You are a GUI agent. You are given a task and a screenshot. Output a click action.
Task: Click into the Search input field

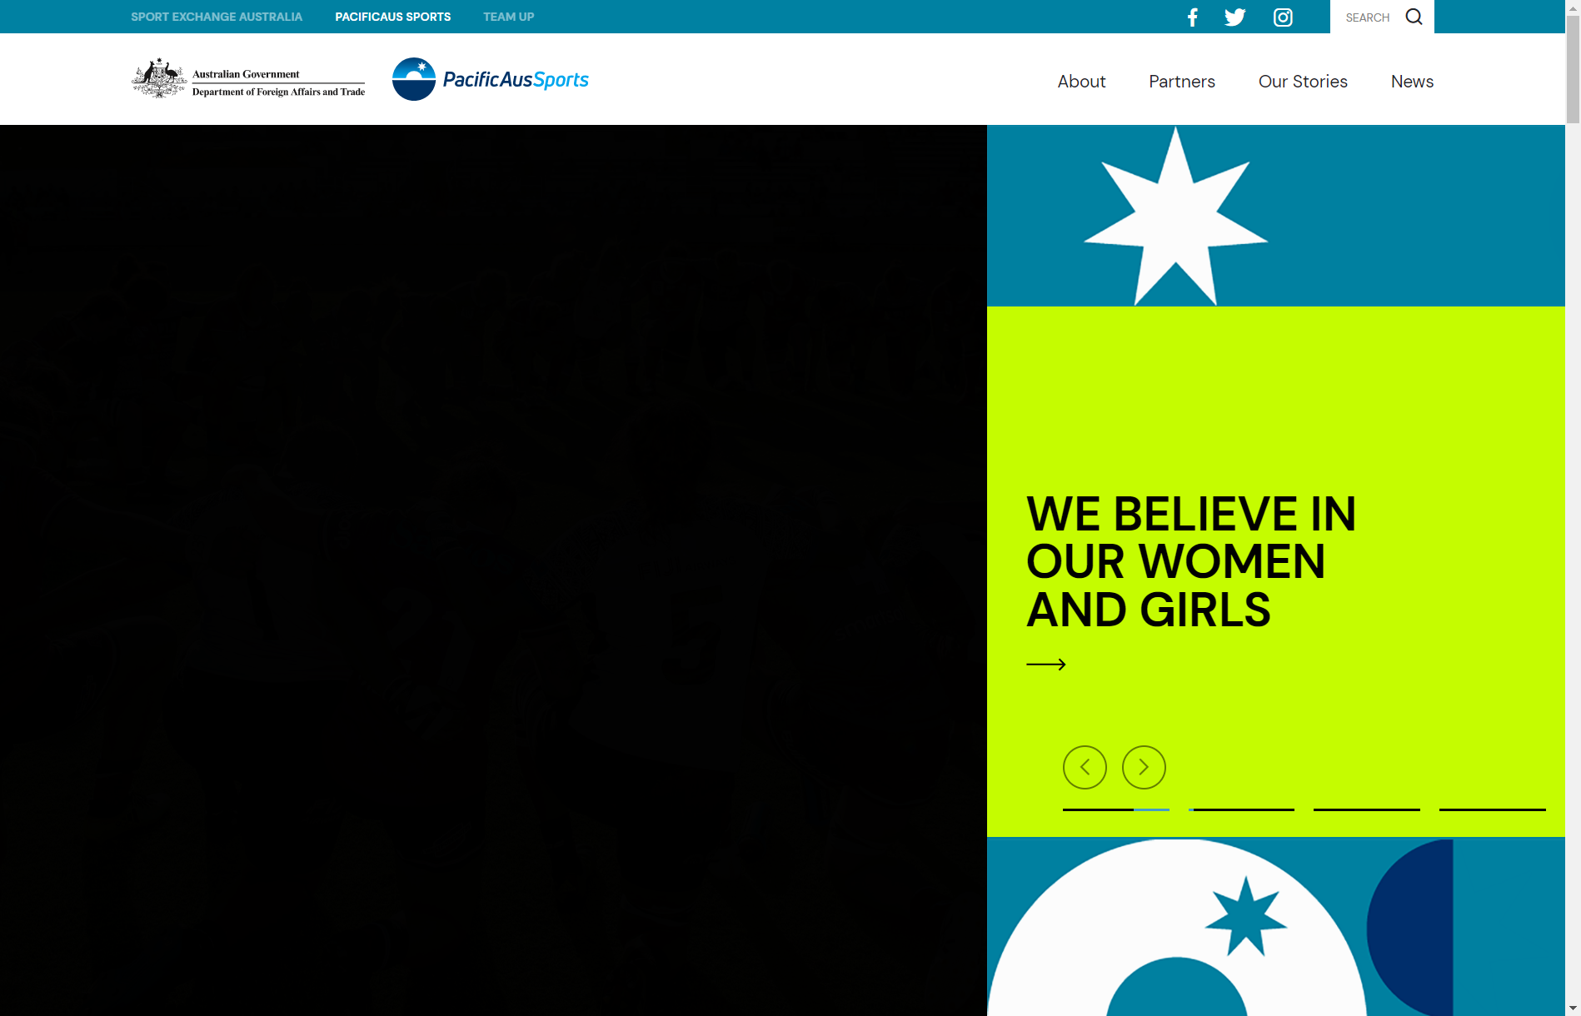click(x=1368, y=17)
